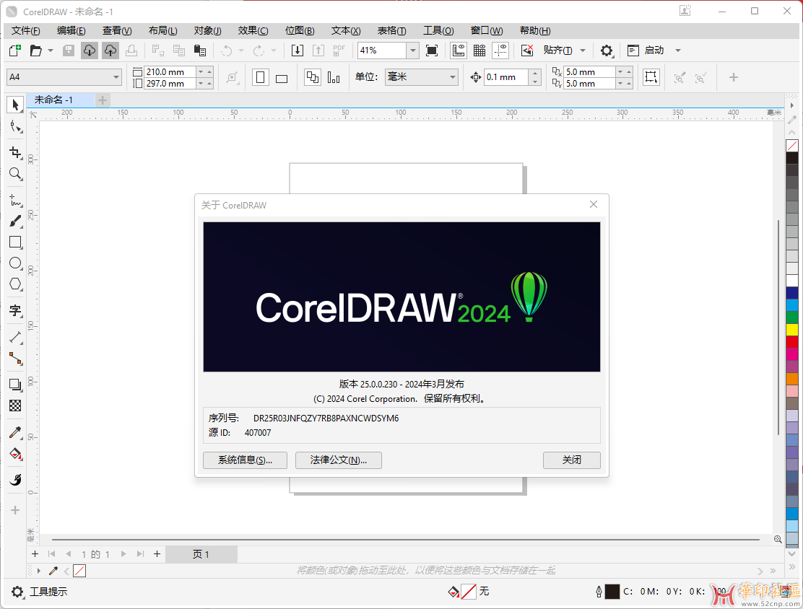Open the 对象(J) menu
This screenshot has height=609, width=803.
point(207,31)
